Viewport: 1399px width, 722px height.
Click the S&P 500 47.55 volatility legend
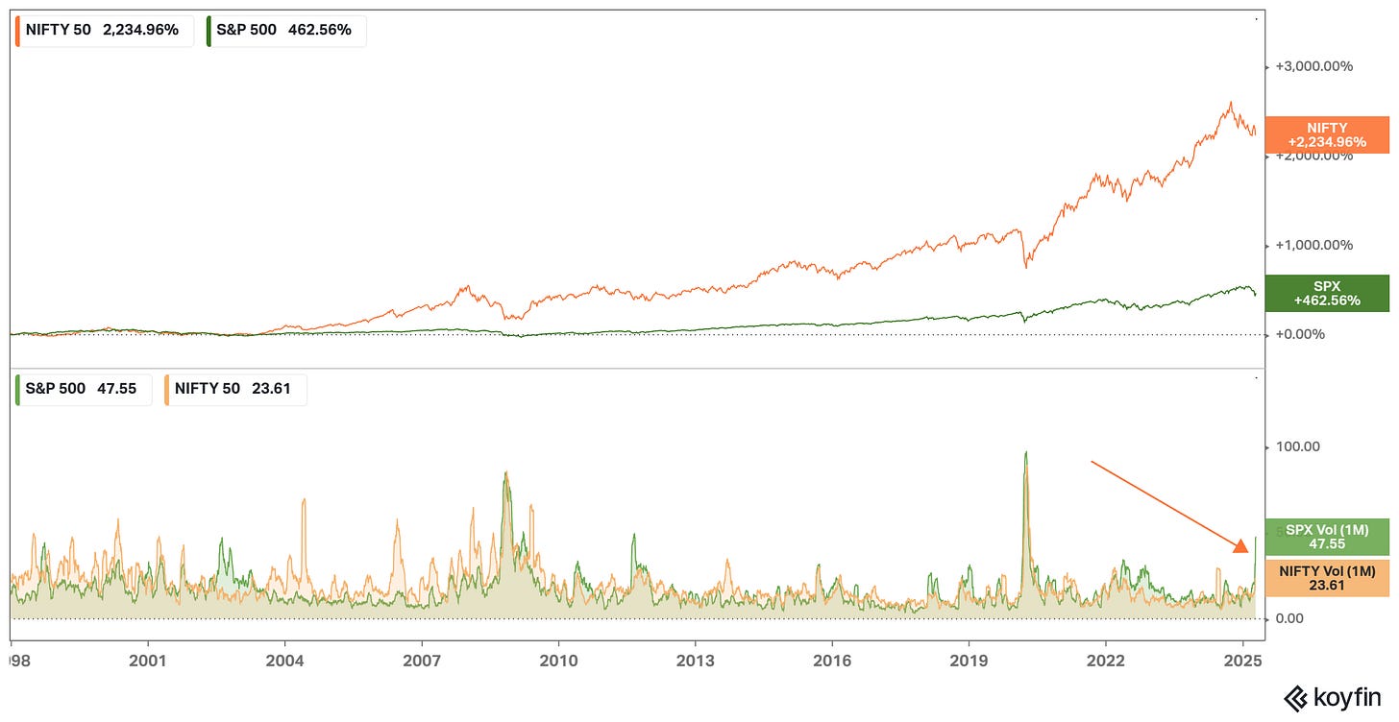[83, 390]
